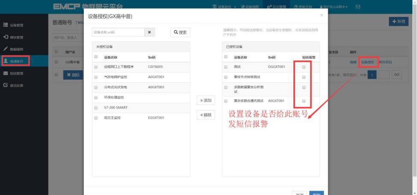Clear the device search field with X
The width and height of the screenshot is (417, 195).
point(149,32)
